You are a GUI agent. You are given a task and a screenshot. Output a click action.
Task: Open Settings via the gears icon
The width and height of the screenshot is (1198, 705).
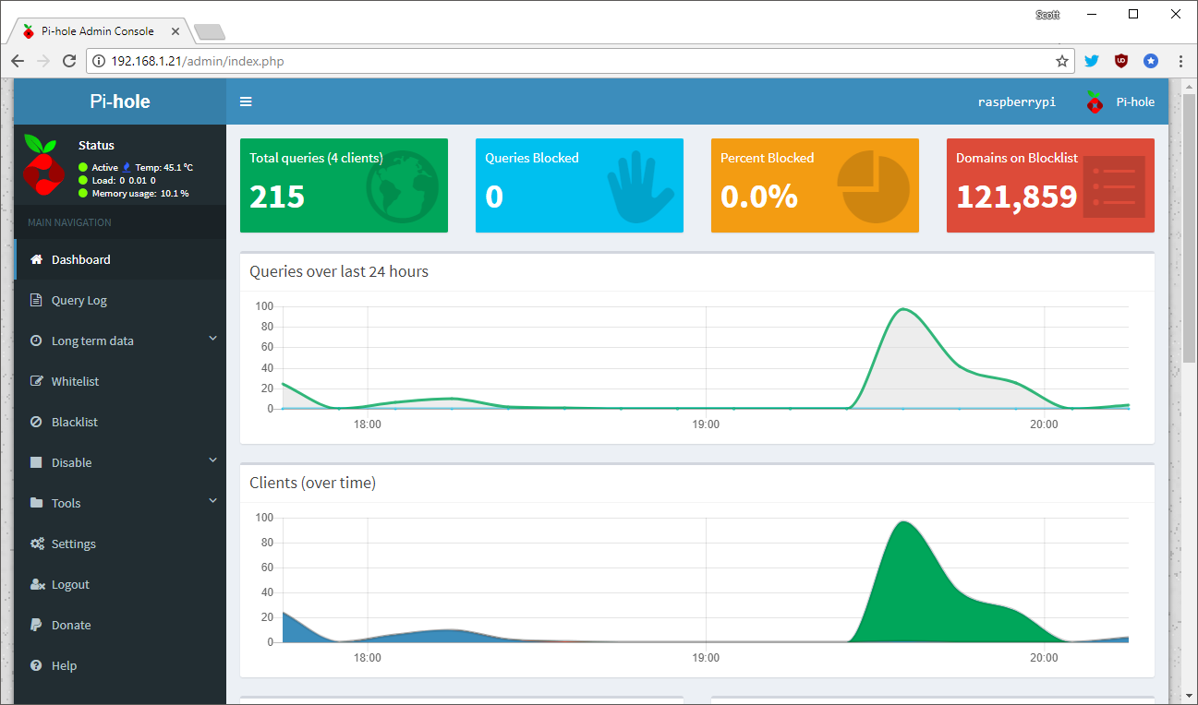pyautogui.click(x=35, y=544)
